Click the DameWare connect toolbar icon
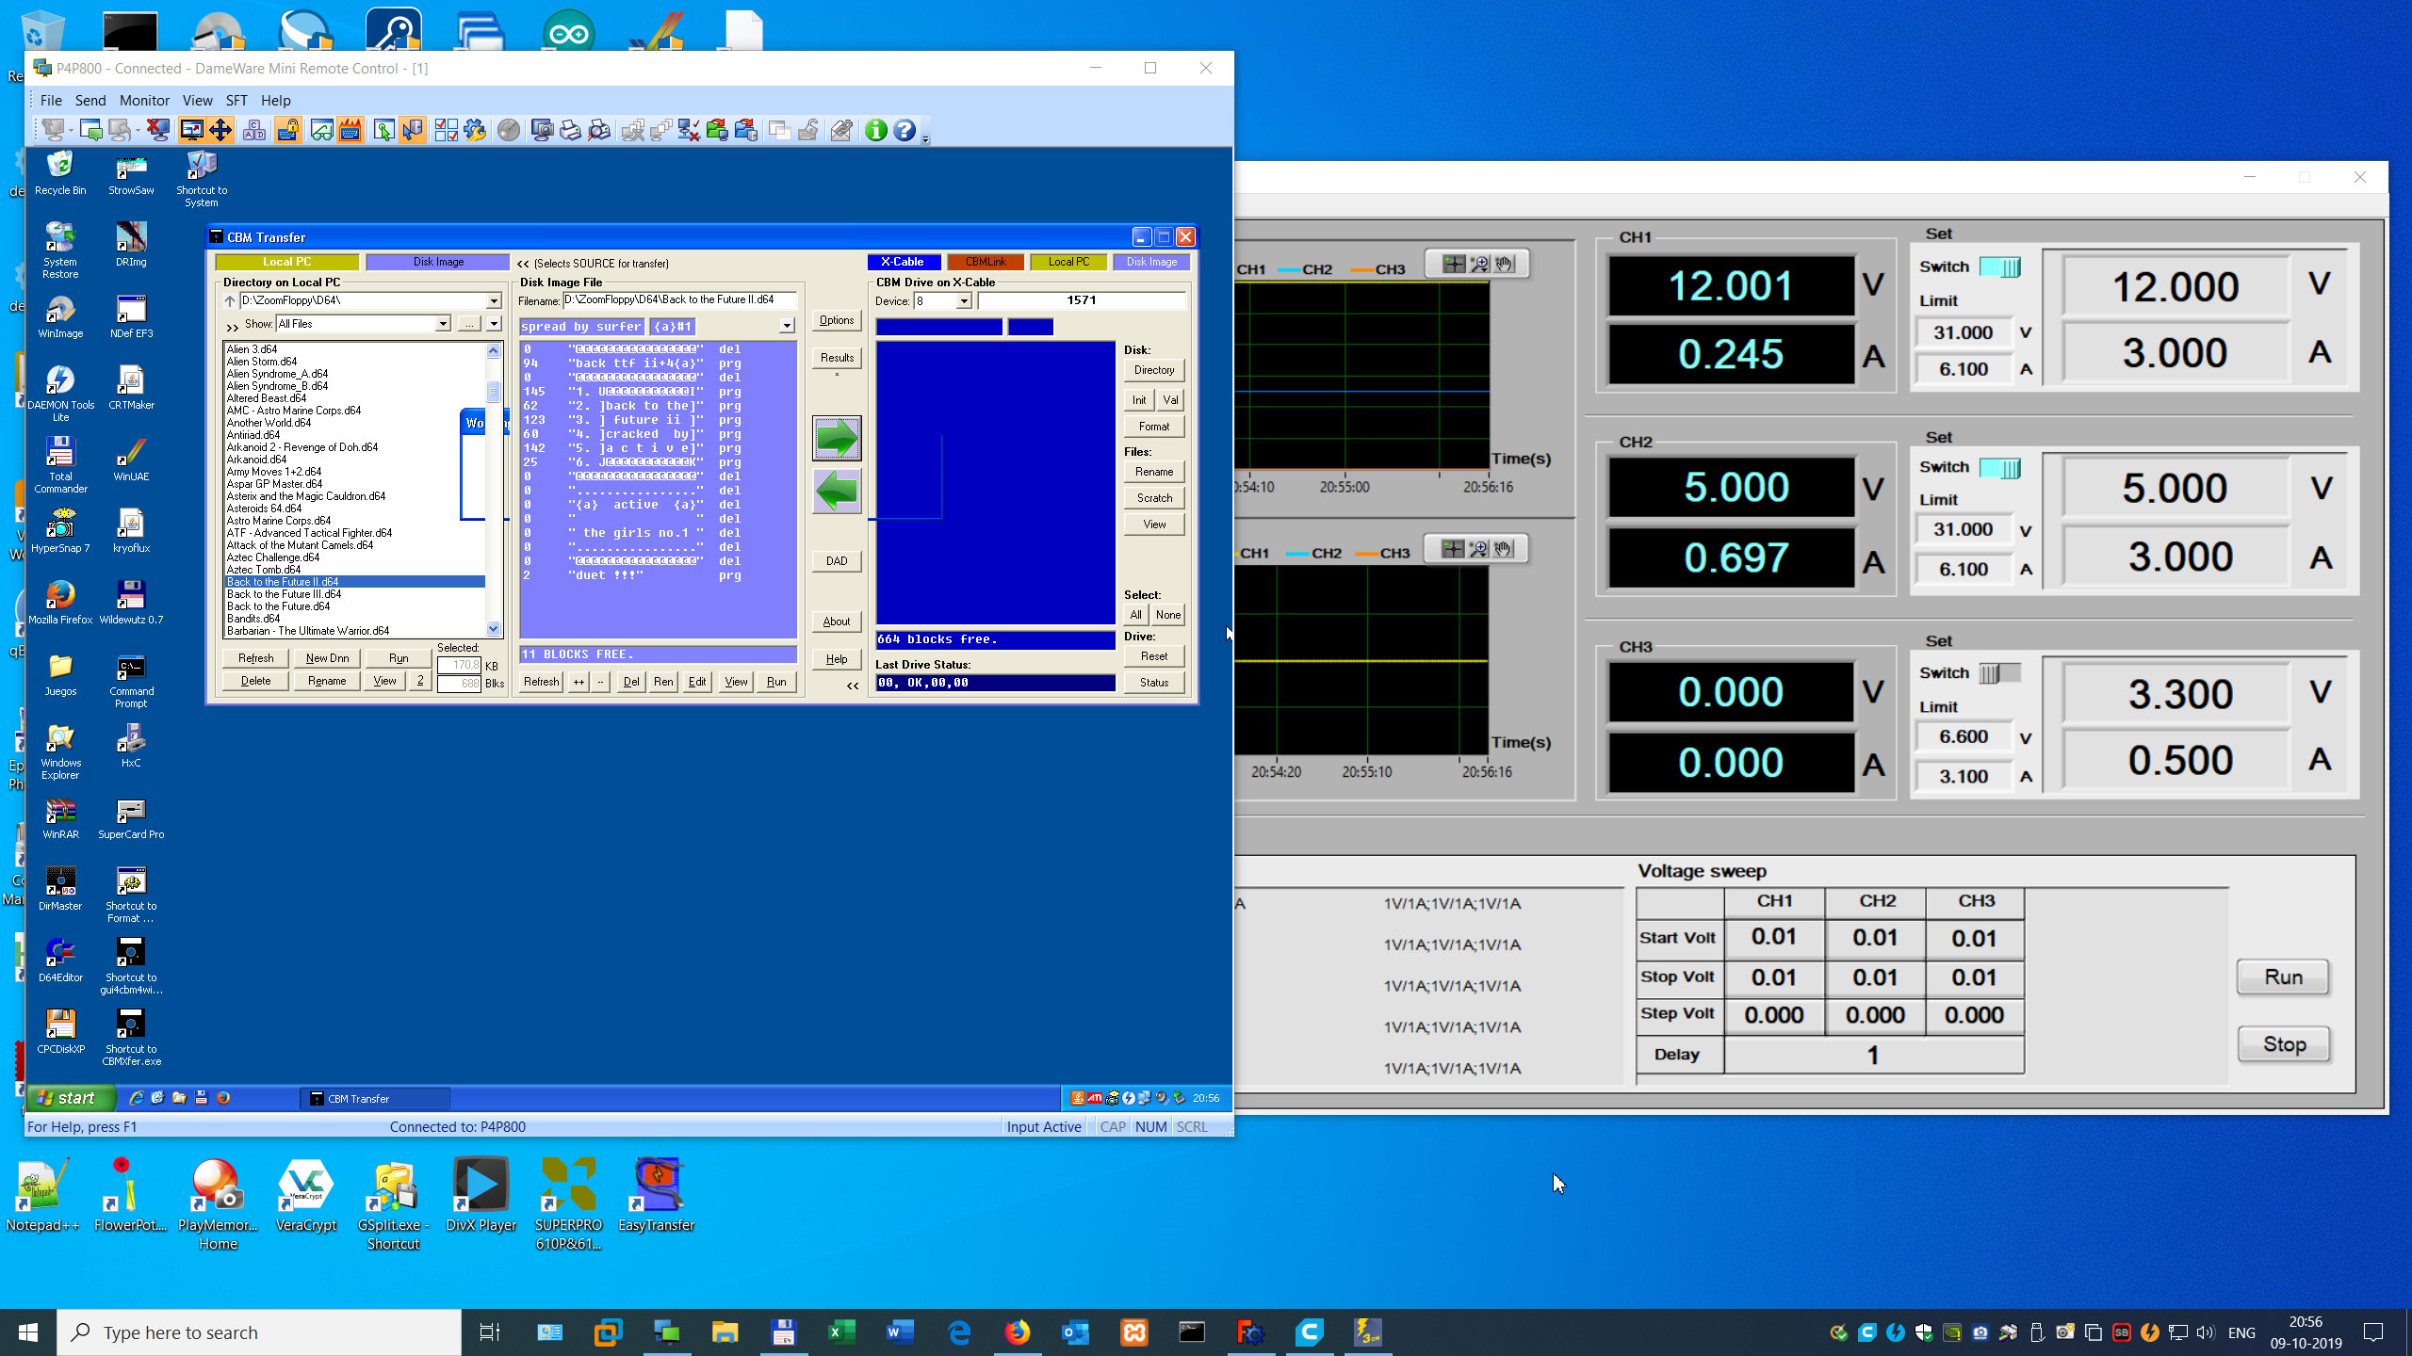 point(54,130)
